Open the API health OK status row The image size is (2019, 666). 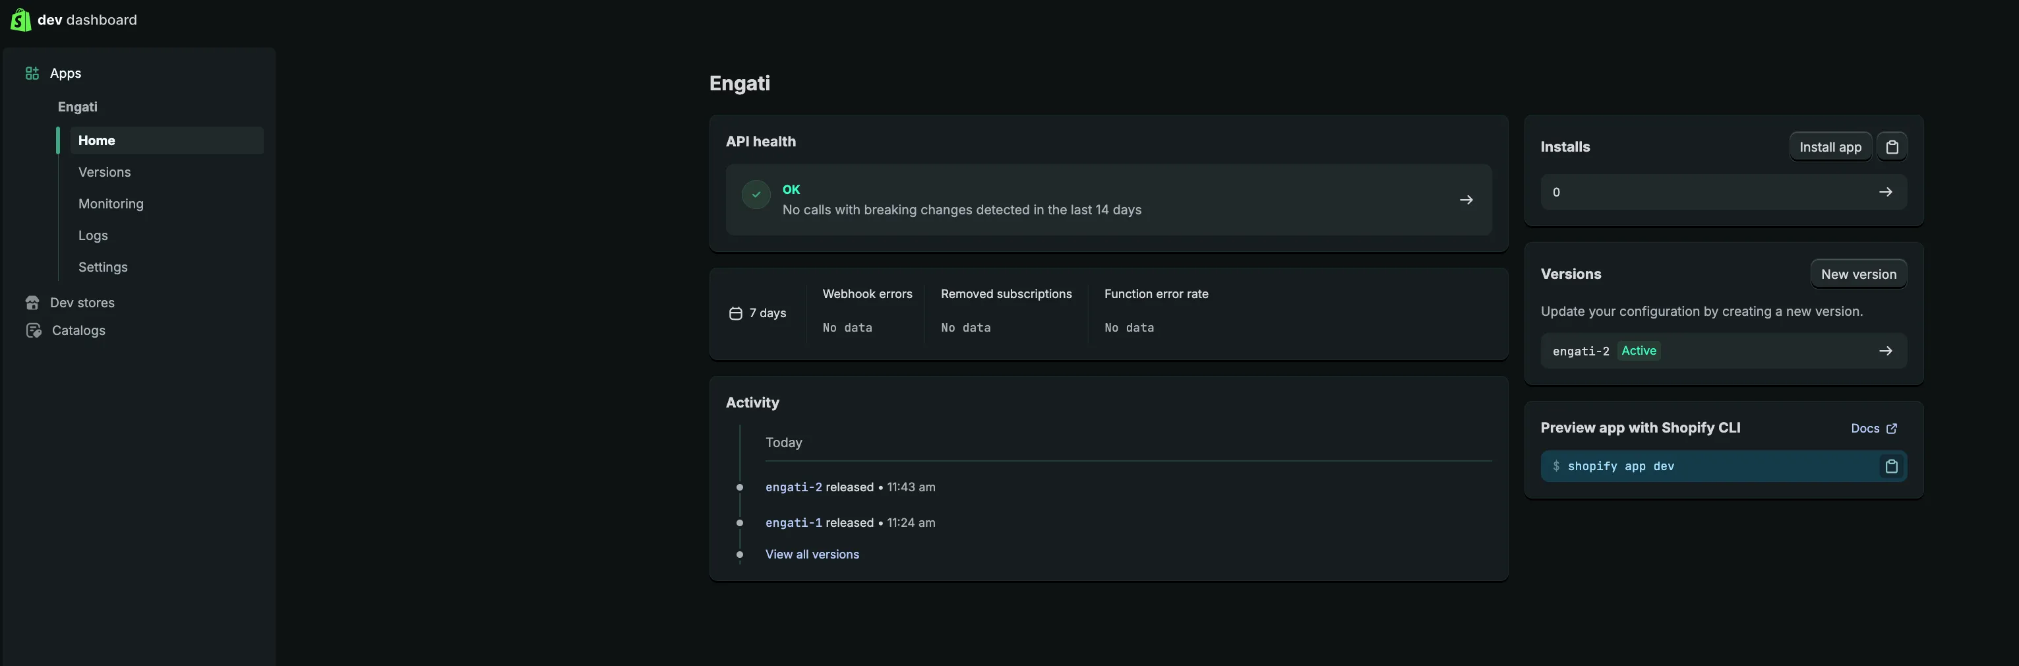(x=1108, y=200)
